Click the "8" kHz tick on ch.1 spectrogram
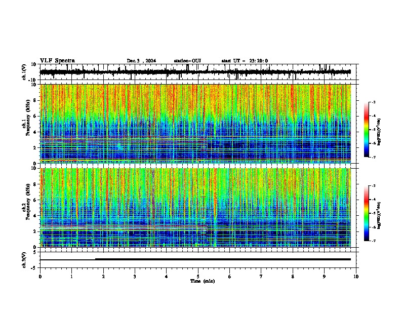 pyautogui.click(x=35, y=100)
